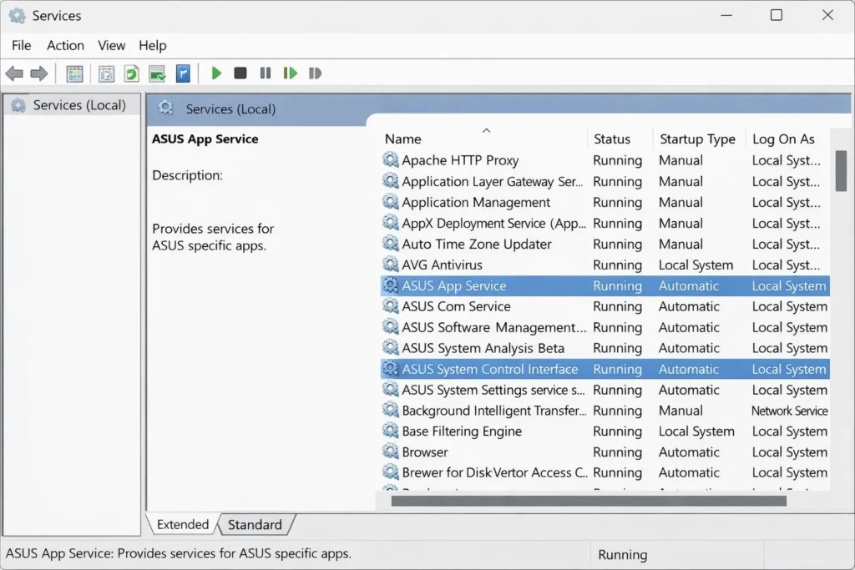The image size is (855, 570).
Task: Click the Properties toolbar icon
Action: pos(106,73)
